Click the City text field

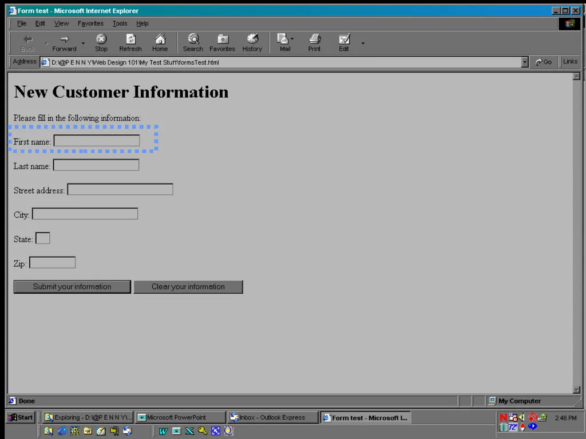click(x=85, y=214)
